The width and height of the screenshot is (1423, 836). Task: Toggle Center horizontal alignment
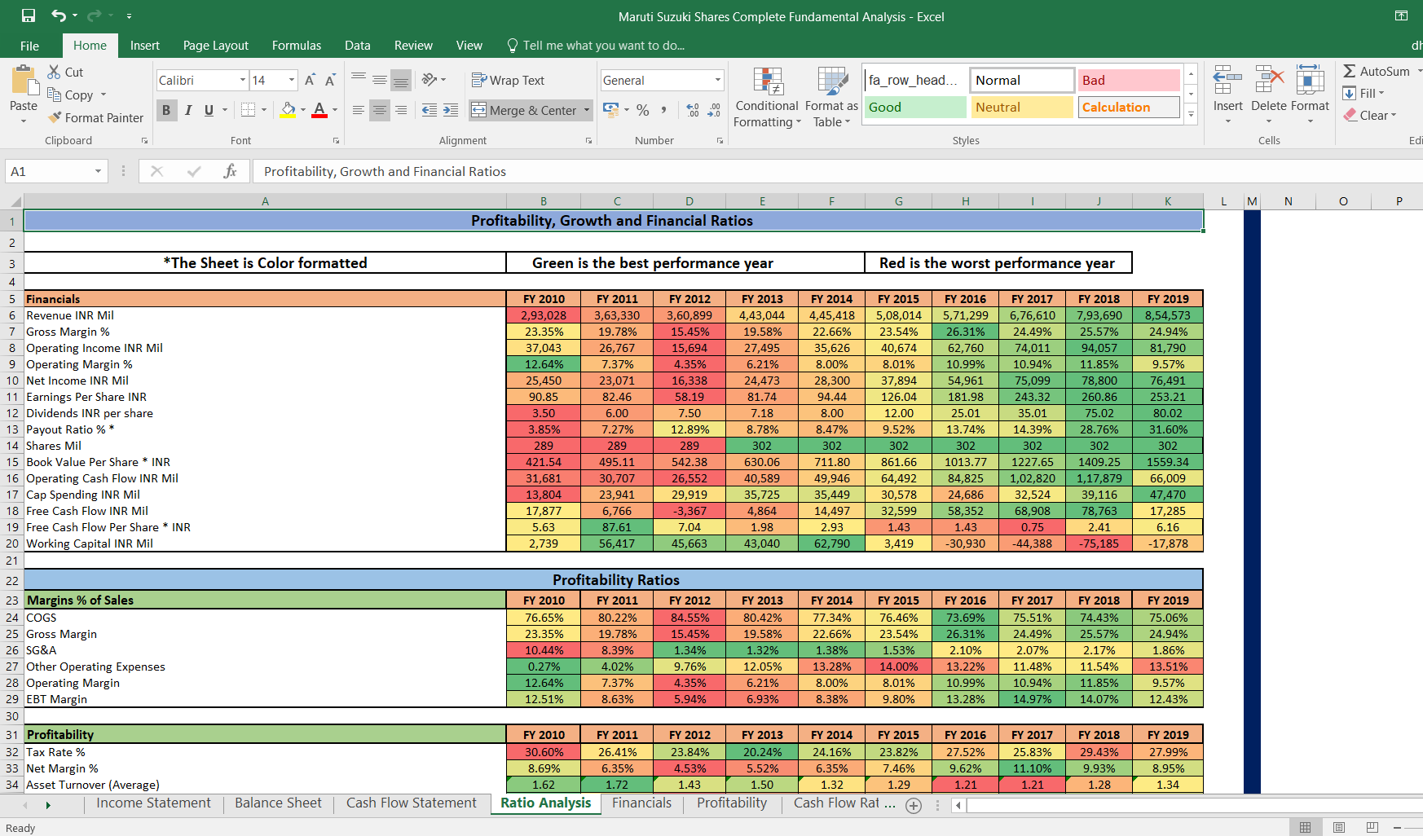[379, 110]
